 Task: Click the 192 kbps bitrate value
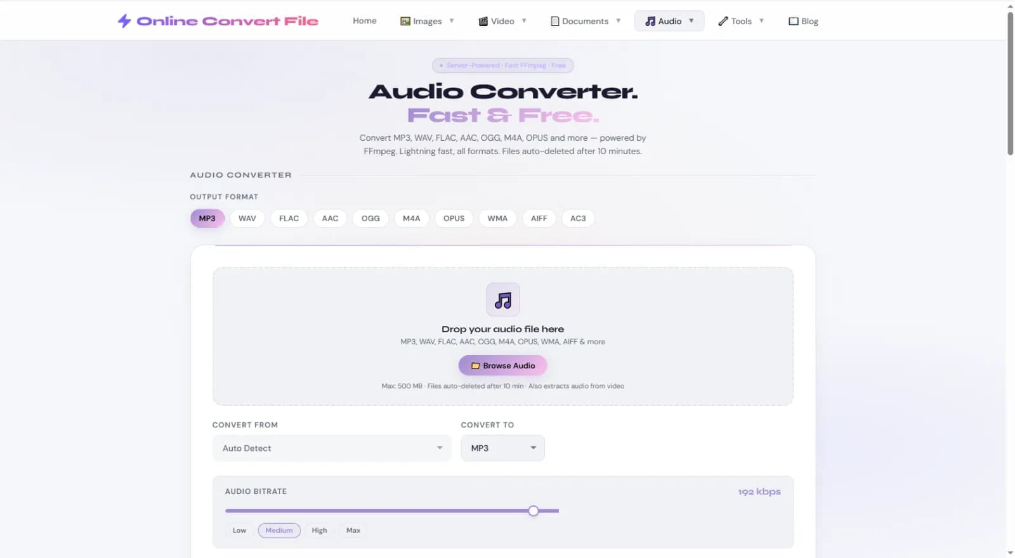tap(759, 492)
